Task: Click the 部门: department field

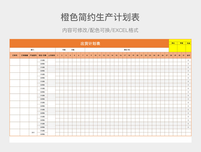Action: (33, 50)
